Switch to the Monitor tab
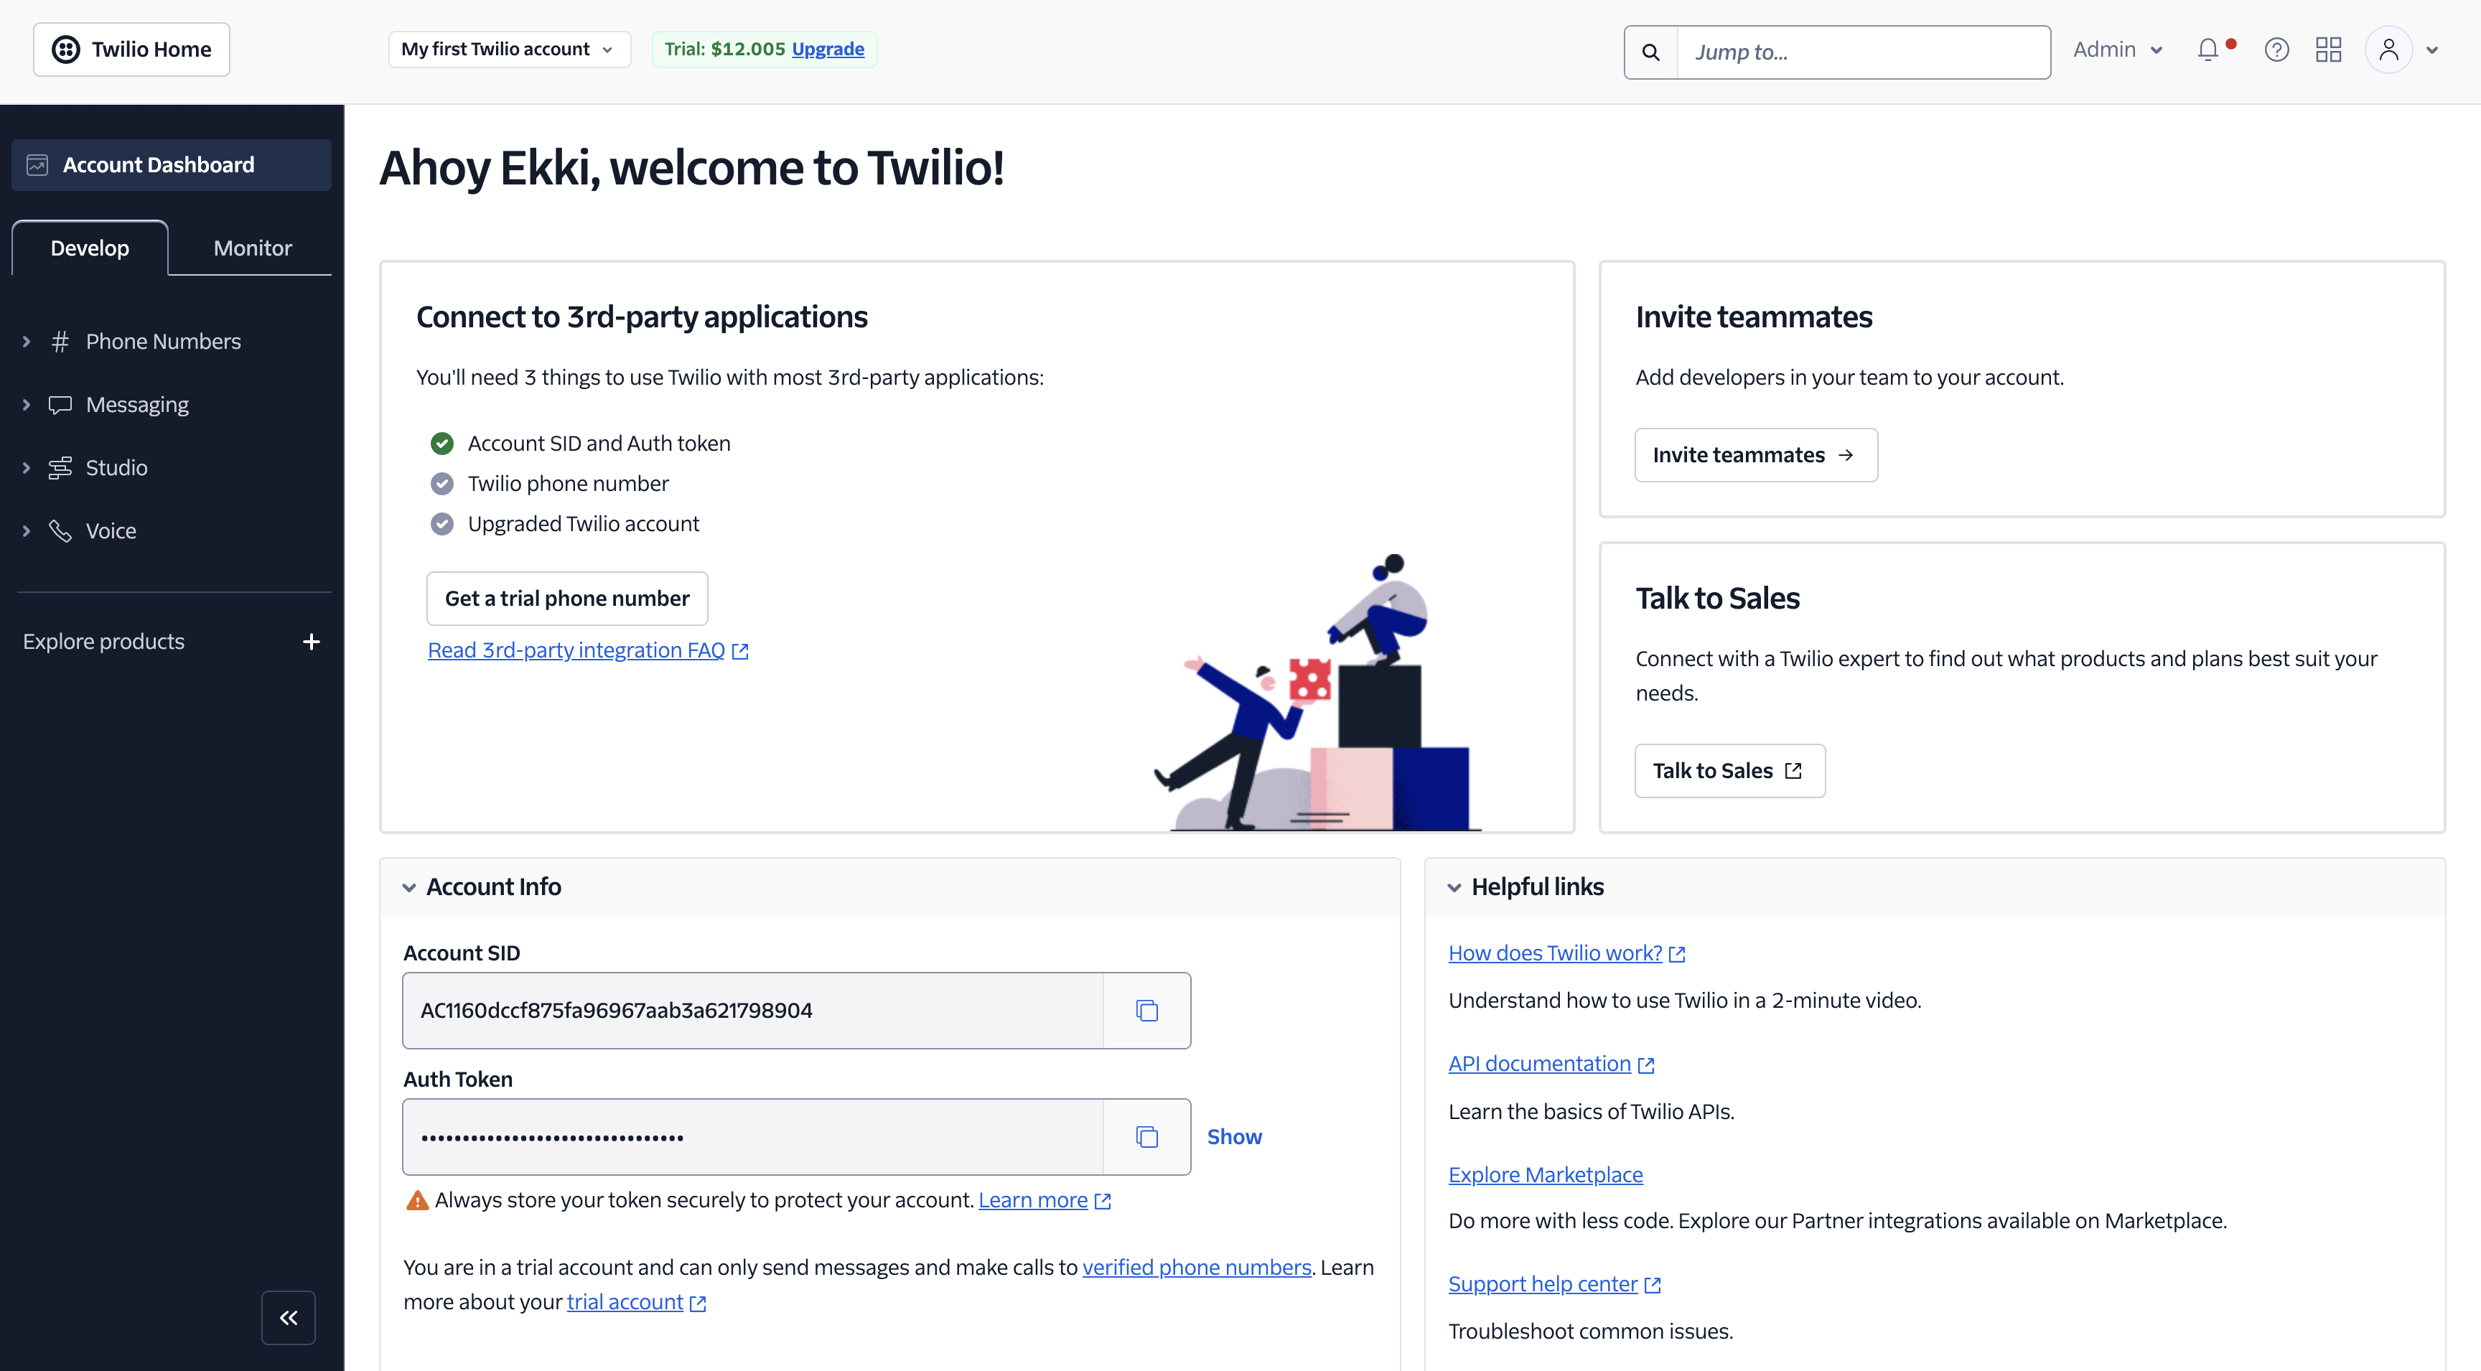Image resolution: width=2481 pixels, height=1371 pixels. pos(251,248)
